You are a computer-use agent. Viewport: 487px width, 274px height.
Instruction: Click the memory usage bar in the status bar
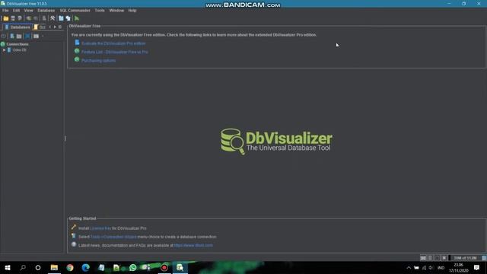tap(465, 258)
